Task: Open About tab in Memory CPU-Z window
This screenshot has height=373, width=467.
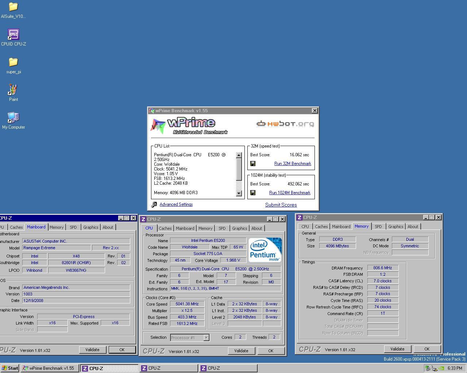Action: (x=413, y=227)
